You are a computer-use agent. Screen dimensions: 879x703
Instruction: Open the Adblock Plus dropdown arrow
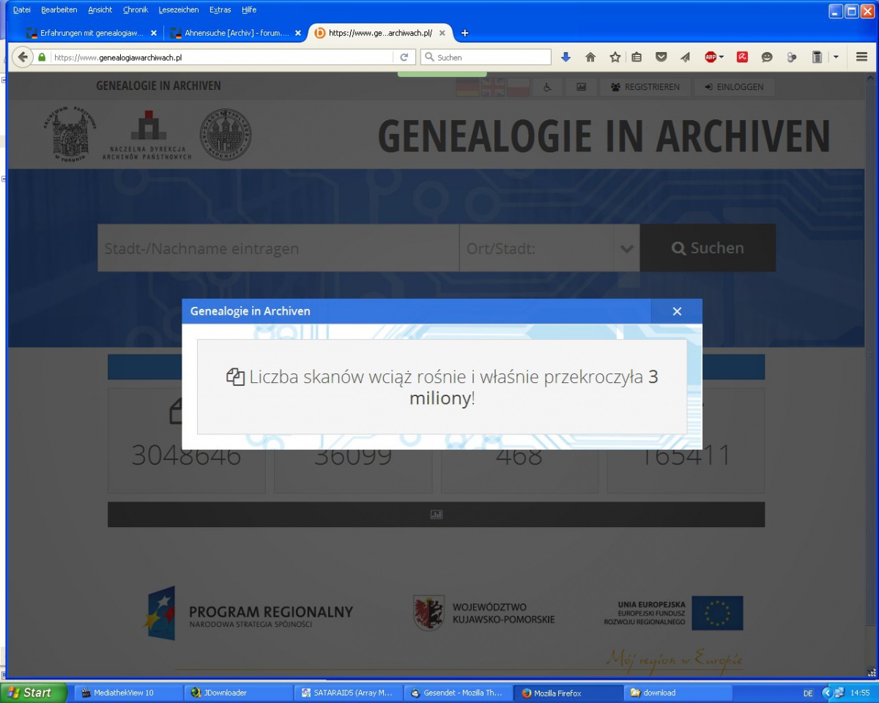click(722, 57)
